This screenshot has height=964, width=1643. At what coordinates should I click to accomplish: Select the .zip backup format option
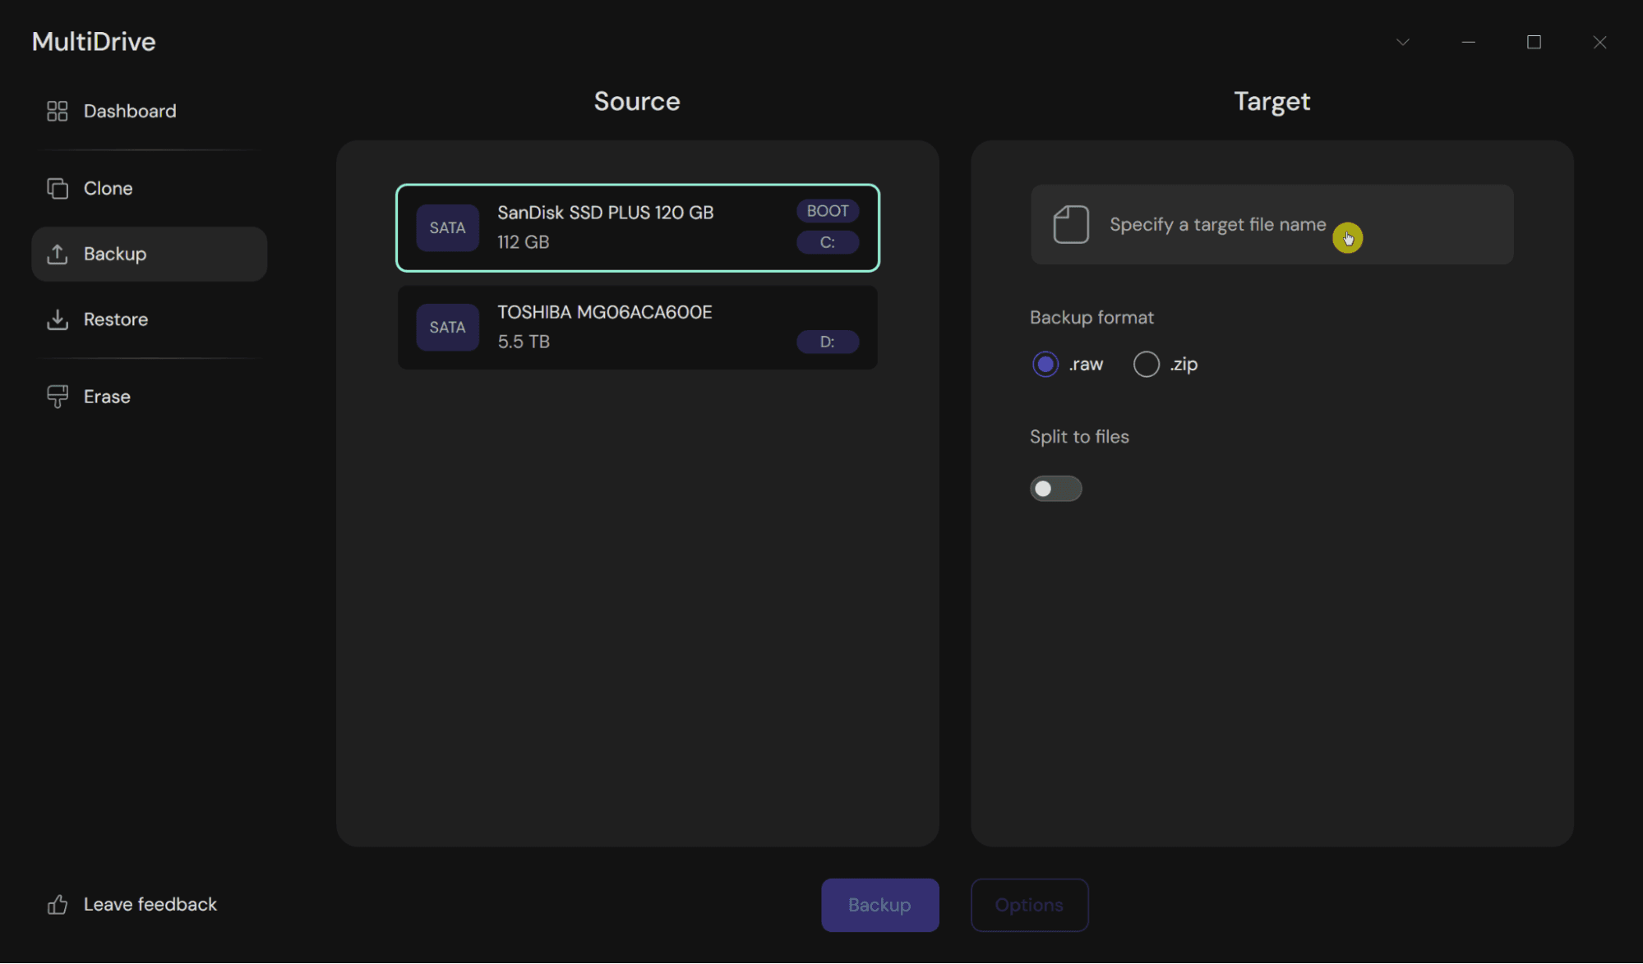coord(1145,364)
